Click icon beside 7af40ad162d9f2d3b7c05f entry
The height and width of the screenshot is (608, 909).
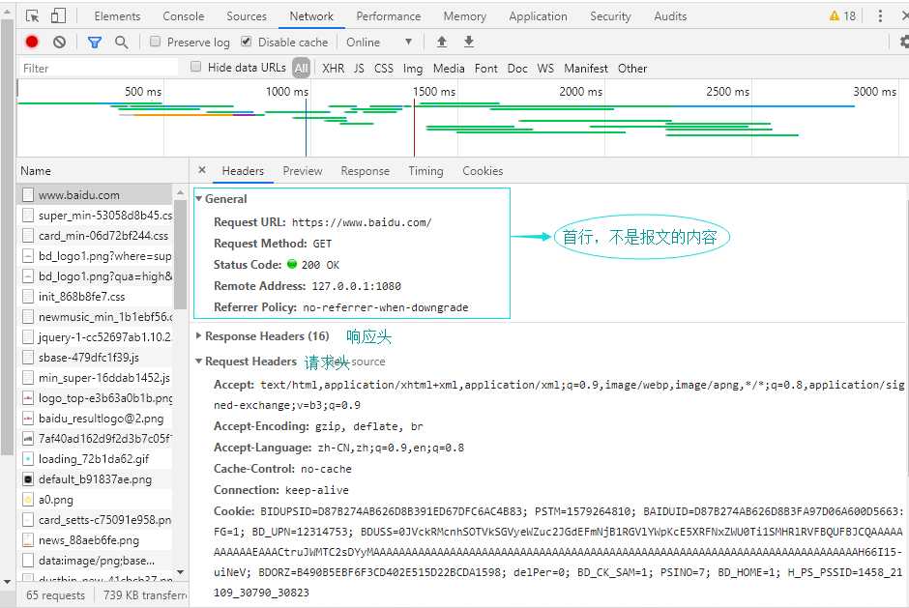(x=28, y=438)
